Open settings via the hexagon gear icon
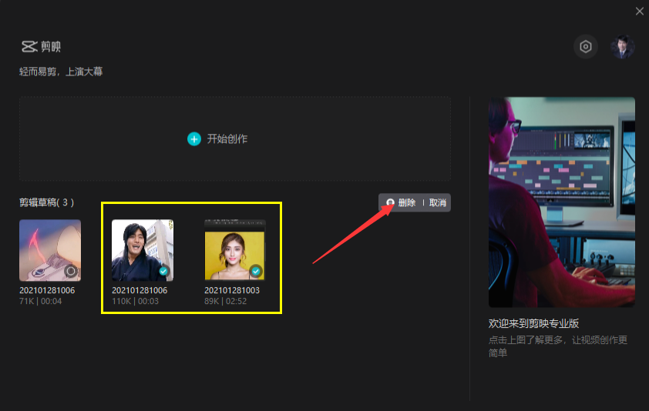Viewport: 649px width, 411px height. (585, 47)
